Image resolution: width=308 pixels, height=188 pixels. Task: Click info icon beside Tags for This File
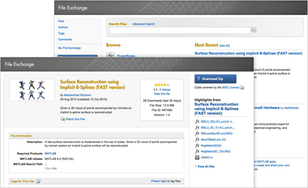click(38, 181)
